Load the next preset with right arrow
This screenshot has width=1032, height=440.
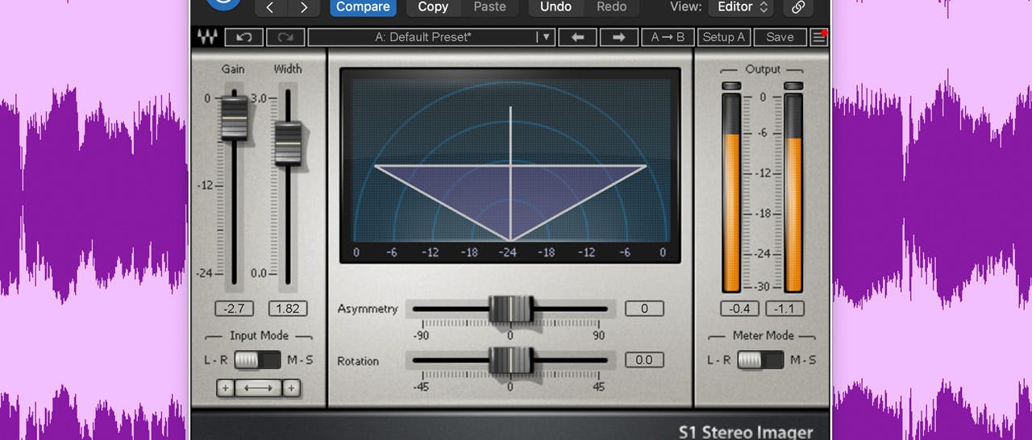(618, 37)
